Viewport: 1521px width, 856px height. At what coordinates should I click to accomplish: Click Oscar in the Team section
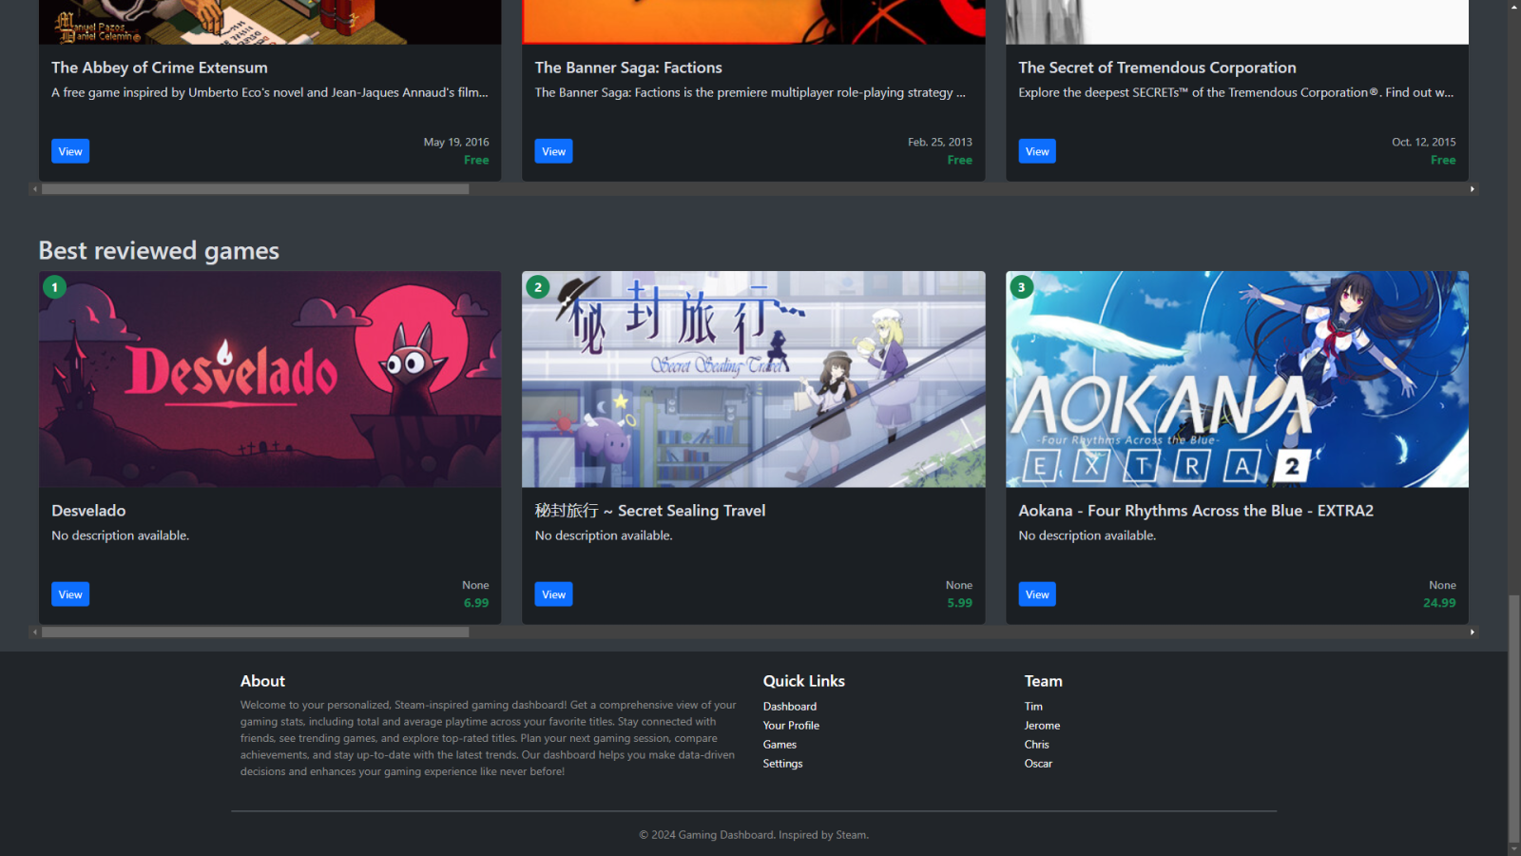(1038, 763)
